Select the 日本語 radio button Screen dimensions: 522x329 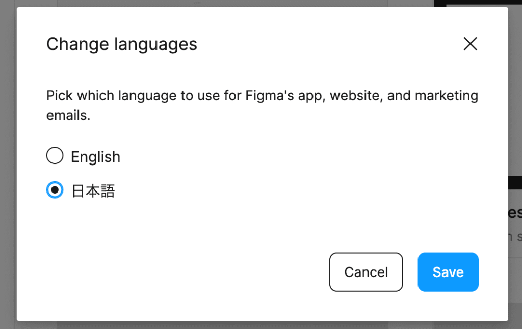point(55,190)
